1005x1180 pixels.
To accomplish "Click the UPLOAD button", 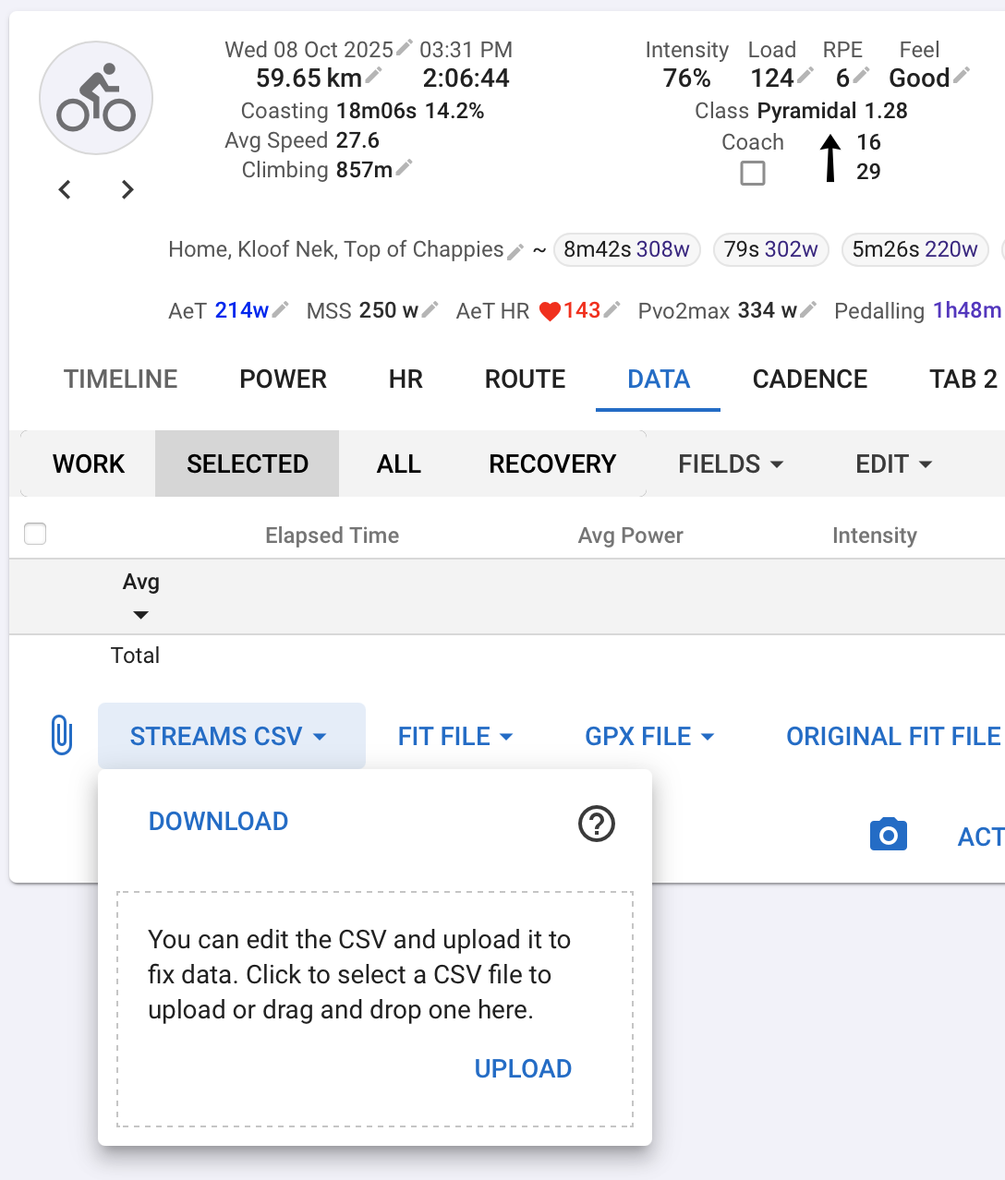I will pyautogui.click(x=523, y=1068).
